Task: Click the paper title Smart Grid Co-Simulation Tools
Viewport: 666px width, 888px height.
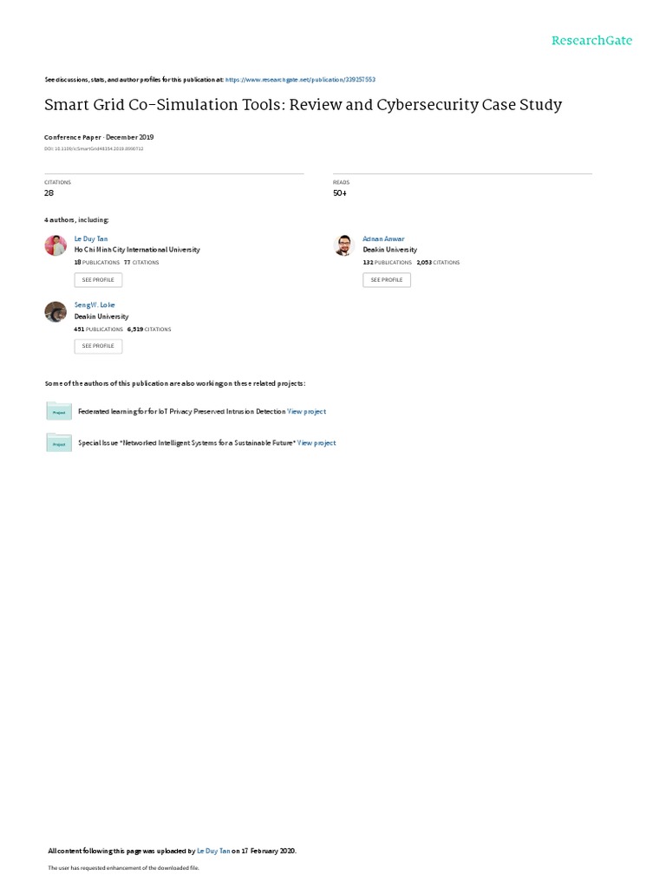Action: [x=303, y=105]
